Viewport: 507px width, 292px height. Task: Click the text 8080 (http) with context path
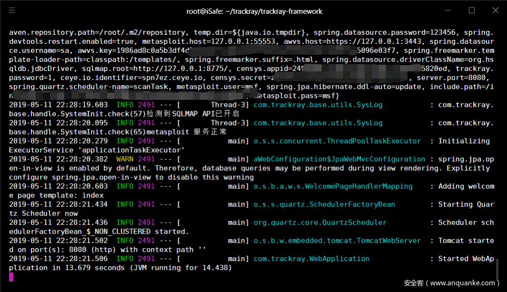132,250
